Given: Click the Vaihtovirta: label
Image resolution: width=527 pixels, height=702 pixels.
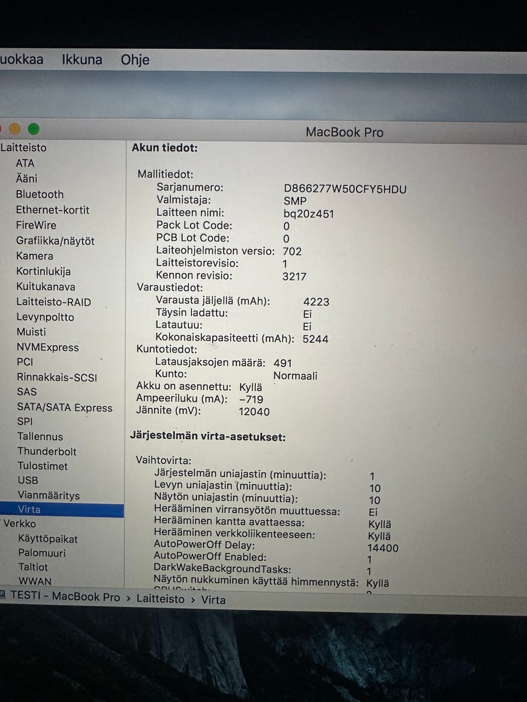Looking at the screenshot, I should tap(164, 461).
